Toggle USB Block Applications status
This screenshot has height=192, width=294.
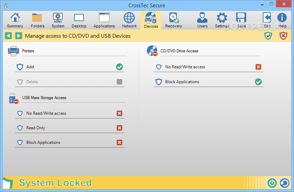pyautogui.click(x=119, y=142)
